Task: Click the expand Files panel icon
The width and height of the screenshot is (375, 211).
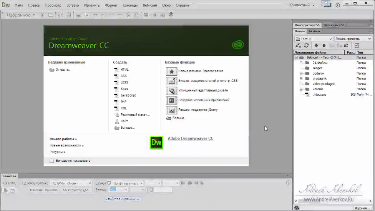Action: 357,45
